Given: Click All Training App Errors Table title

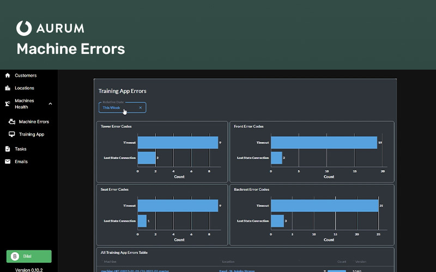Looking at the screenshot, I should 124,252.
